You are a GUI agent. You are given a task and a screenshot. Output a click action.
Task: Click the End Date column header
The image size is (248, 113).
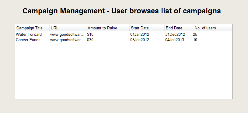click(x=178, y=28)
